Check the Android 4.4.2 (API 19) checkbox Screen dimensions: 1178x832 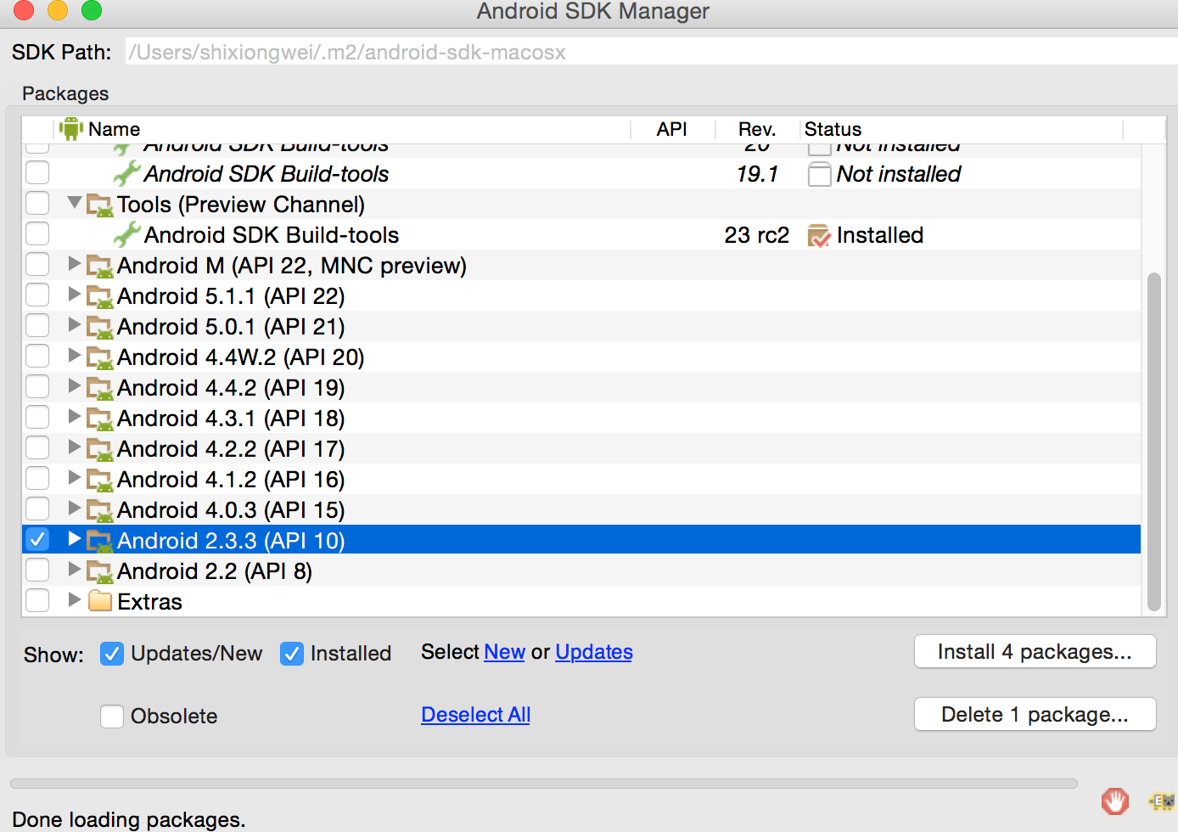click(37, 386)
